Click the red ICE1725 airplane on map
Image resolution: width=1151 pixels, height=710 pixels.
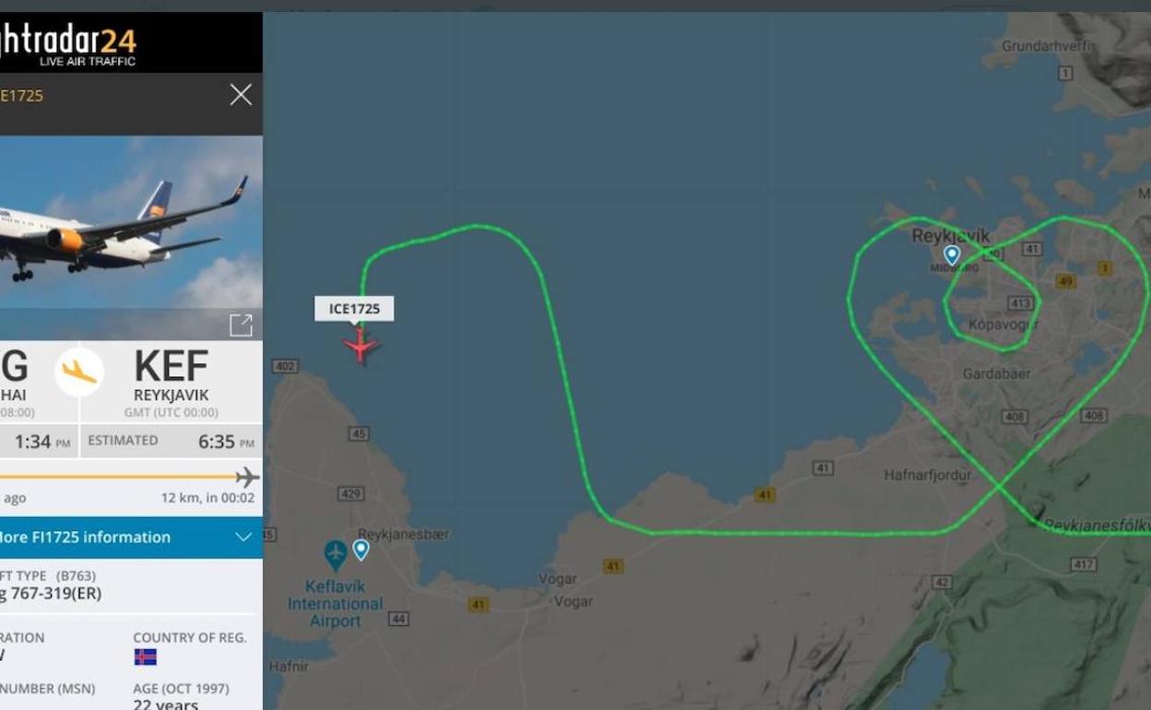tap(360, 348)
